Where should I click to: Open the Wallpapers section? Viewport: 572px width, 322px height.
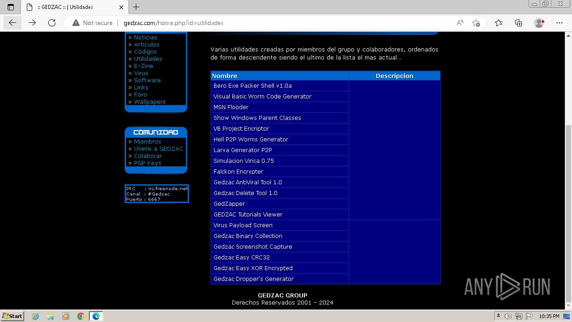point(150,102)
